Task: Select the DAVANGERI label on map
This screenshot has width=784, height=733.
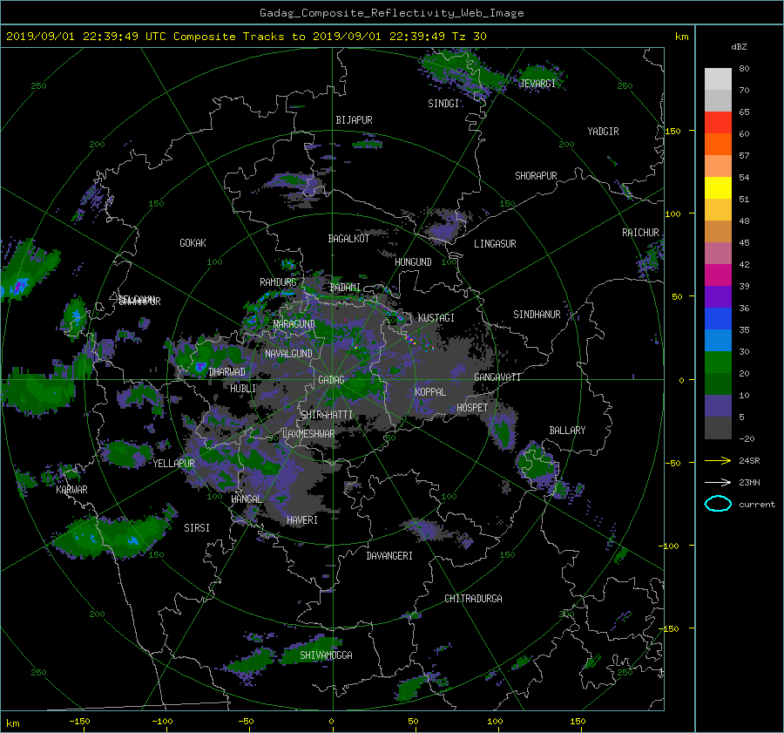Action: [x=389, y=556]
